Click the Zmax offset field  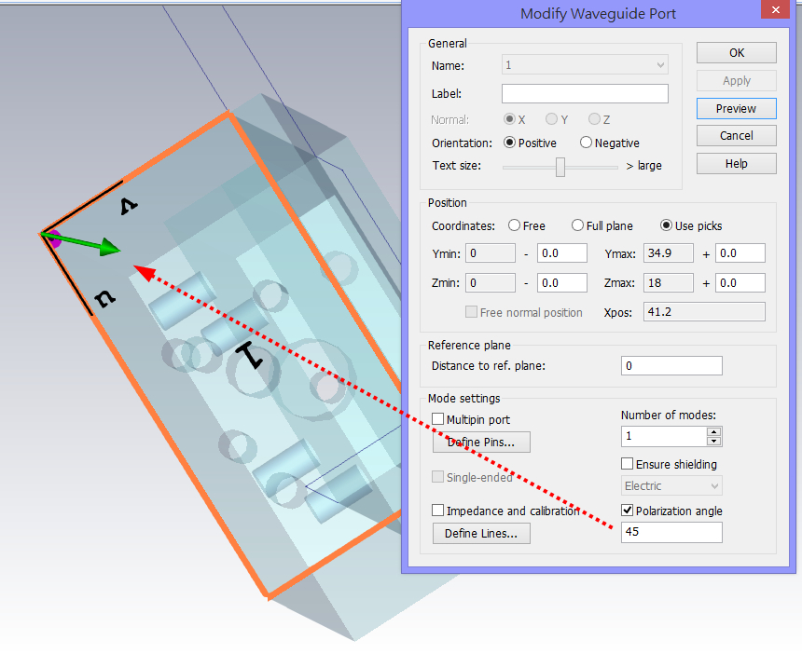pyautogui.click(x=740, y=283)
